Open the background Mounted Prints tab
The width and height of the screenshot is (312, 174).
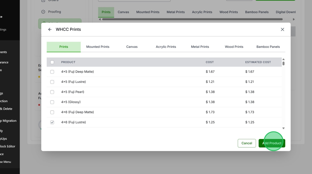[x=148, y=12]
